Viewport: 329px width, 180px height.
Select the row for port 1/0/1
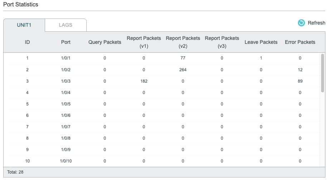[164, 58]
